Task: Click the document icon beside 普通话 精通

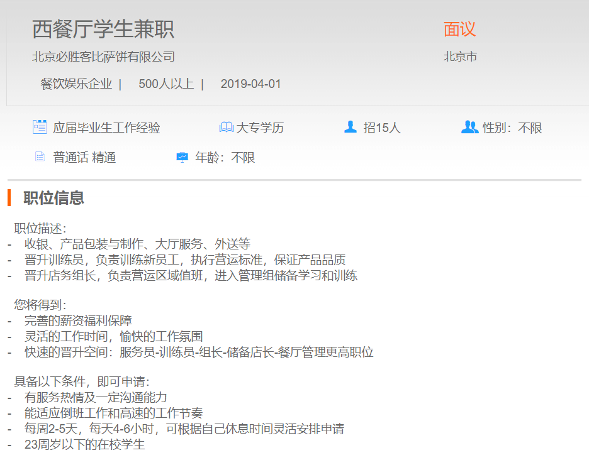Action: coord(40,157)
